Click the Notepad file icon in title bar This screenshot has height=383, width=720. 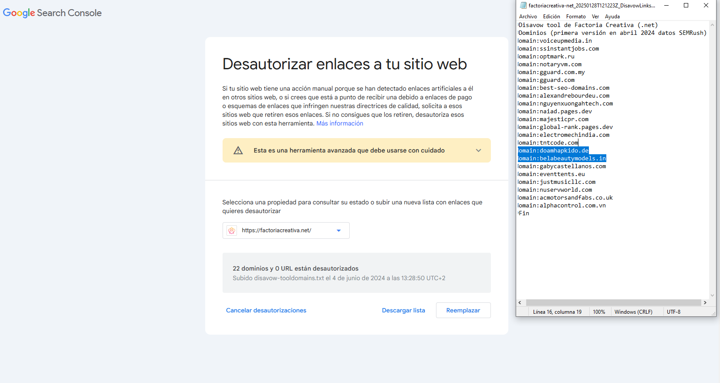(x=523, y=6)
